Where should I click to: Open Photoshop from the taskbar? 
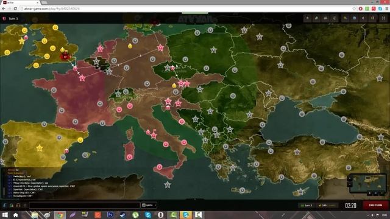pyautogui.click(x=110, y=215)
